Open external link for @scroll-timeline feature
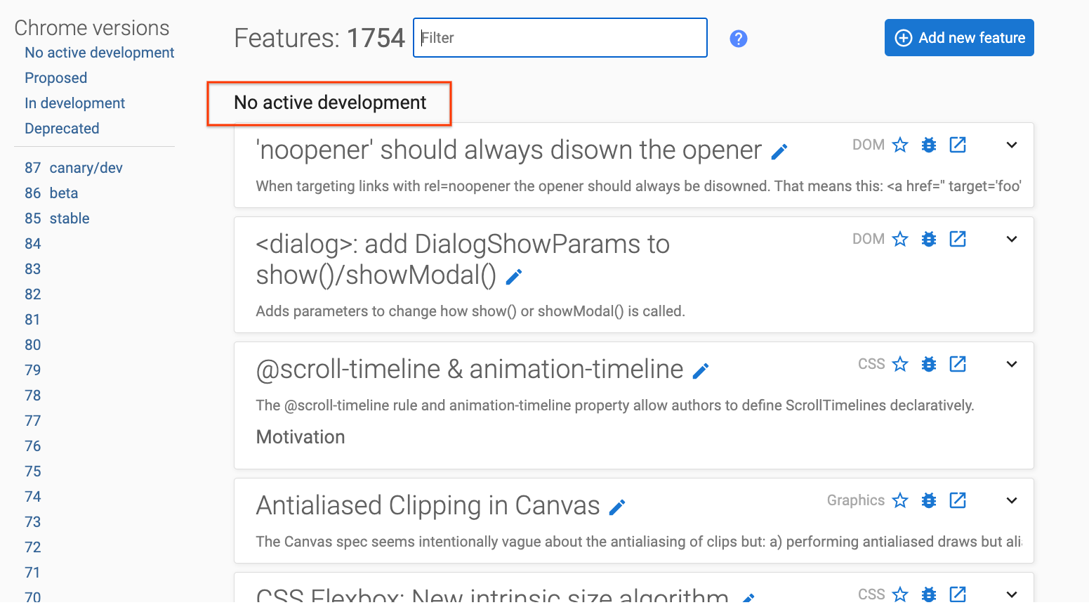This screenshot has width=1089, height=605. tap(958, 364)
